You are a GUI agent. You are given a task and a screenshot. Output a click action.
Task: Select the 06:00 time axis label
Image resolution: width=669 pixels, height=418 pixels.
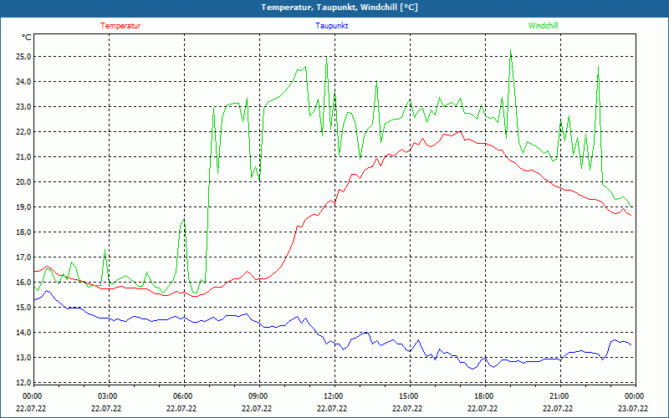pos(183,396)
